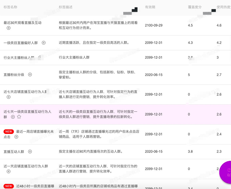
Task: Add the 一级类目直播偏好人群 tag
Action: tap(44, 43)
